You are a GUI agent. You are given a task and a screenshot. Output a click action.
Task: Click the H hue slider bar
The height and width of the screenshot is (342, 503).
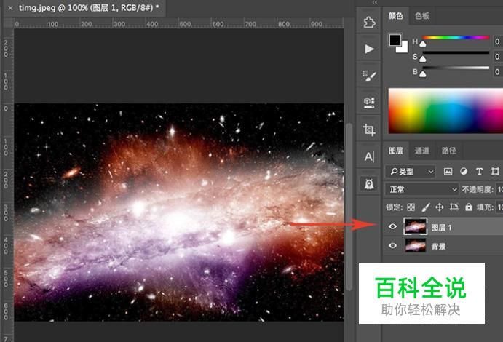click(456, 38)
